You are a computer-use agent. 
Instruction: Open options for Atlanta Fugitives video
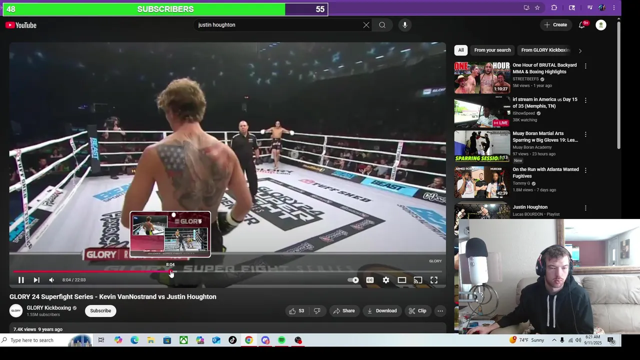point(585,170)
